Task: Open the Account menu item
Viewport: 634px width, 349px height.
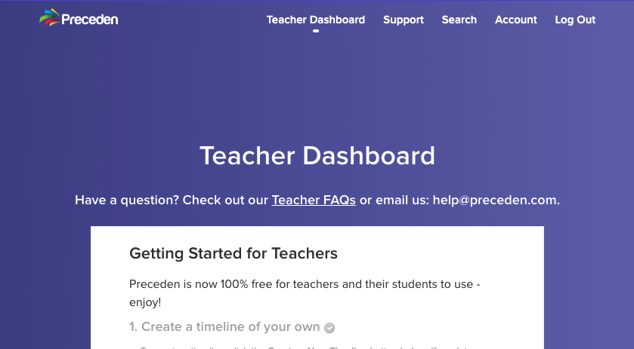Action: click(515, 20)
